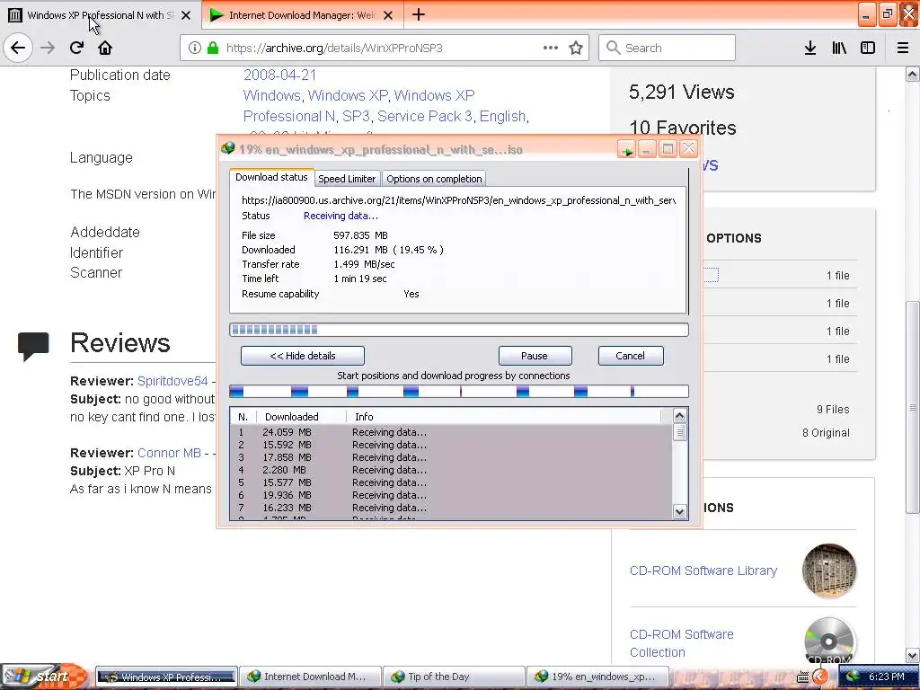Screen dimensions: 920x690
Task: Click the green padlock security icon
Action: (213, 48)
